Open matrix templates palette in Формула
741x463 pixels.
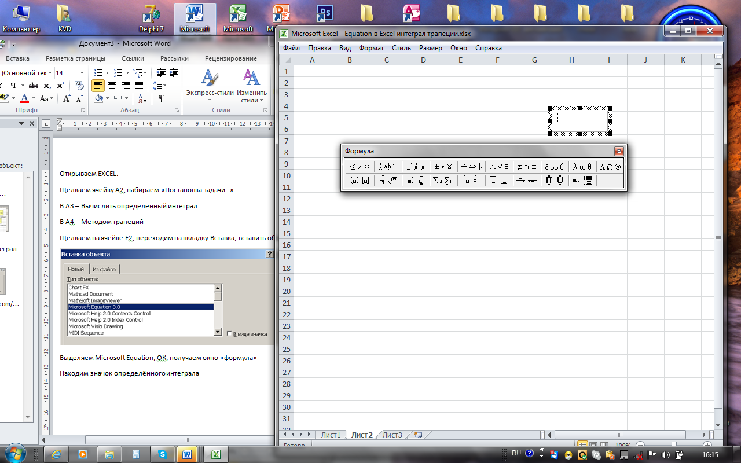click(x=582, y=181)
